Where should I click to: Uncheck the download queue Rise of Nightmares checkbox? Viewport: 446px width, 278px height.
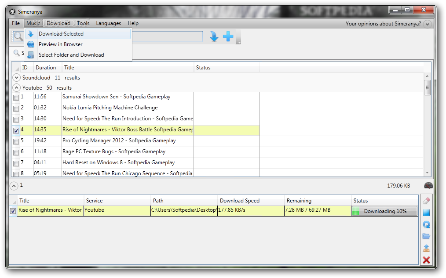pos(13,211)
